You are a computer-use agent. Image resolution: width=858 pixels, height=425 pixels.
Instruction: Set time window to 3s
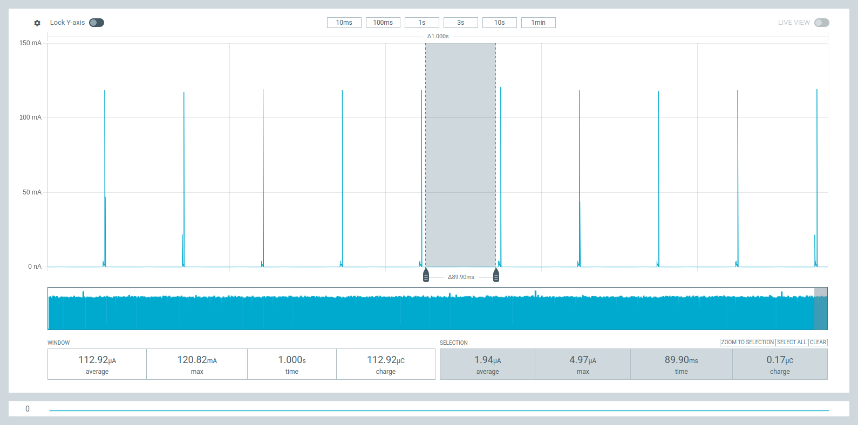[461, 23]
